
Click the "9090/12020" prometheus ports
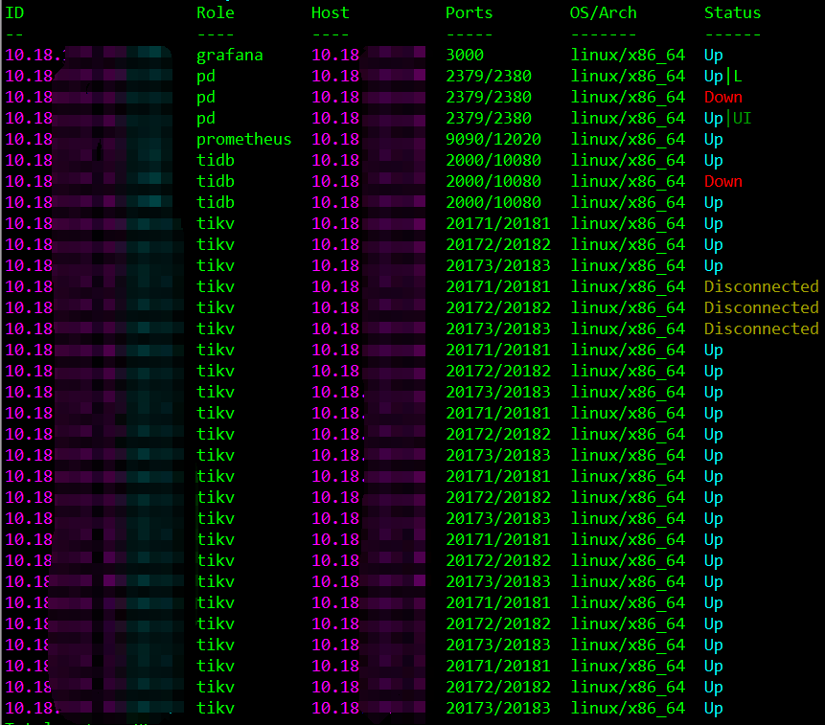493,139
